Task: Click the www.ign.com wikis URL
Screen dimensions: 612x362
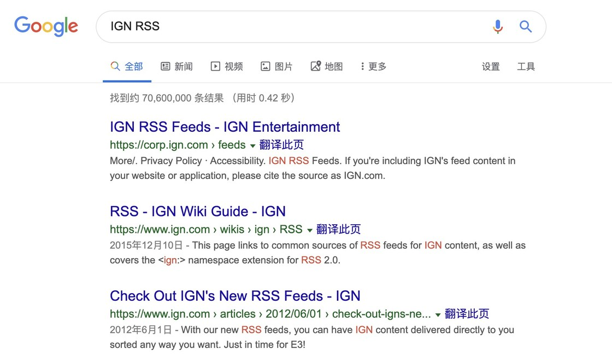Action: pyautogui.click(x=206, y=229)
